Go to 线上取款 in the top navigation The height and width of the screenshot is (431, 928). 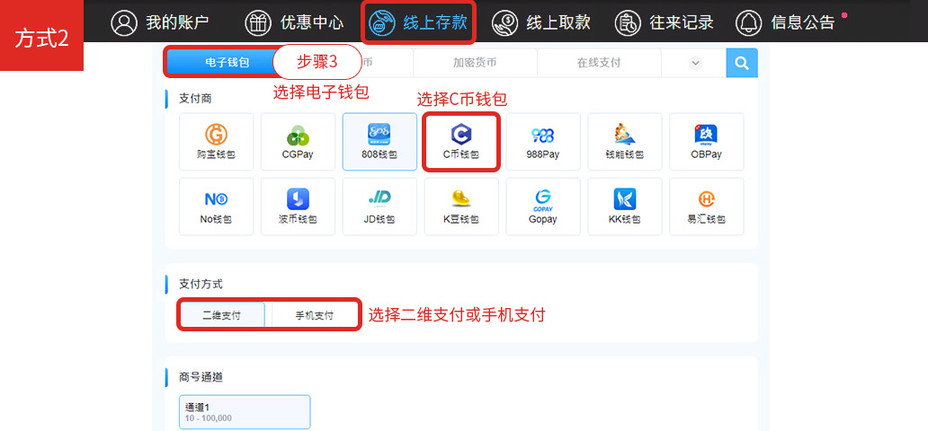click(x=542, y=22)
